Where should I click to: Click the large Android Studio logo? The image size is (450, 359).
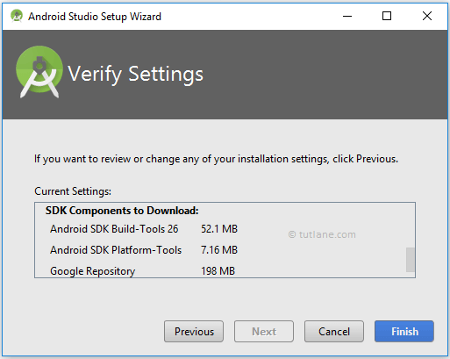[x=39, y=72]
